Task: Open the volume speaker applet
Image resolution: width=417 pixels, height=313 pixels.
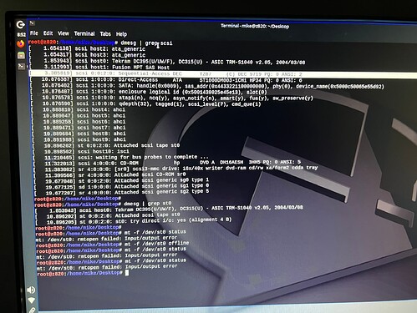Action: [x=31, y=290]
